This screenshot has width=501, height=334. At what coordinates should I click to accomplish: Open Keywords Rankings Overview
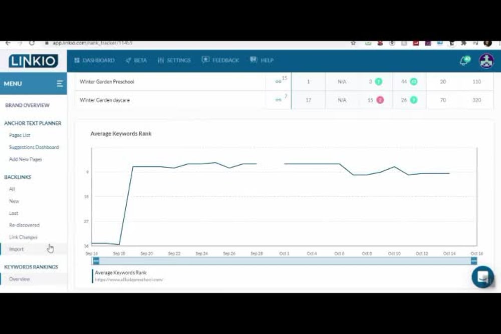[x=19, y=279]
